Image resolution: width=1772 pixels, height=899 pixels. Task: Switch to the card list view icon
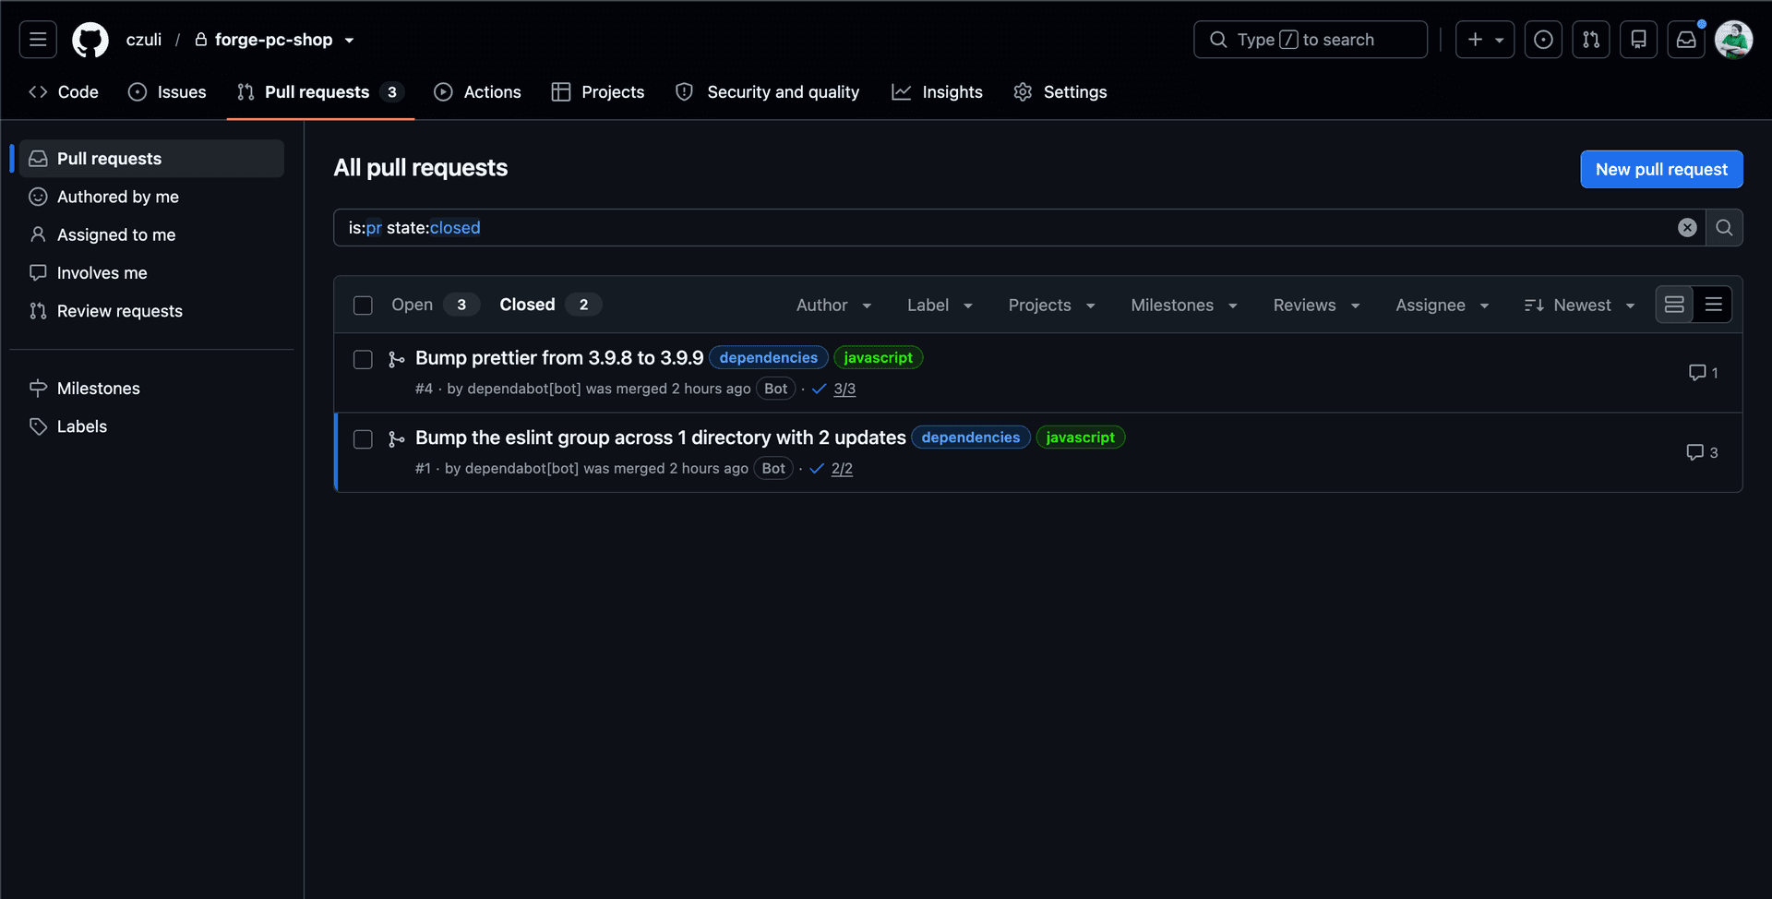coord(1674,305)
